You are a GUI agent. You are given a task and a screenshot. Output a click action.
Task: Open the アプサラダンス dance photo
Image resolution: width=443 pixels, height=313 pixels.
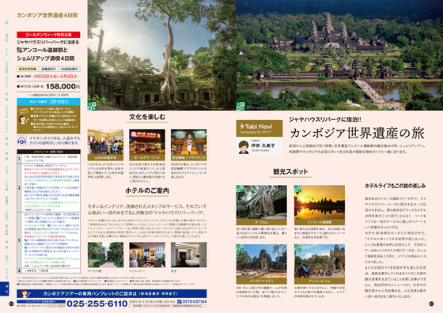pyautogui.click(x=189, y=142)
